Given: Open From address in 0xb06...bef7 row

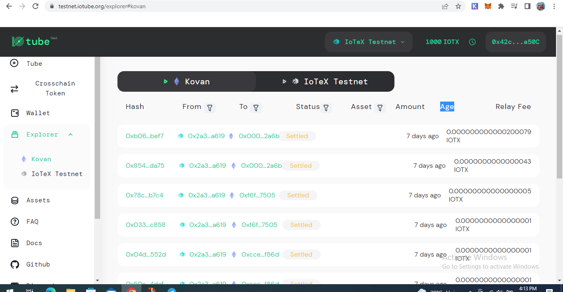Looking at the screenshot, I should coord(206,136).
